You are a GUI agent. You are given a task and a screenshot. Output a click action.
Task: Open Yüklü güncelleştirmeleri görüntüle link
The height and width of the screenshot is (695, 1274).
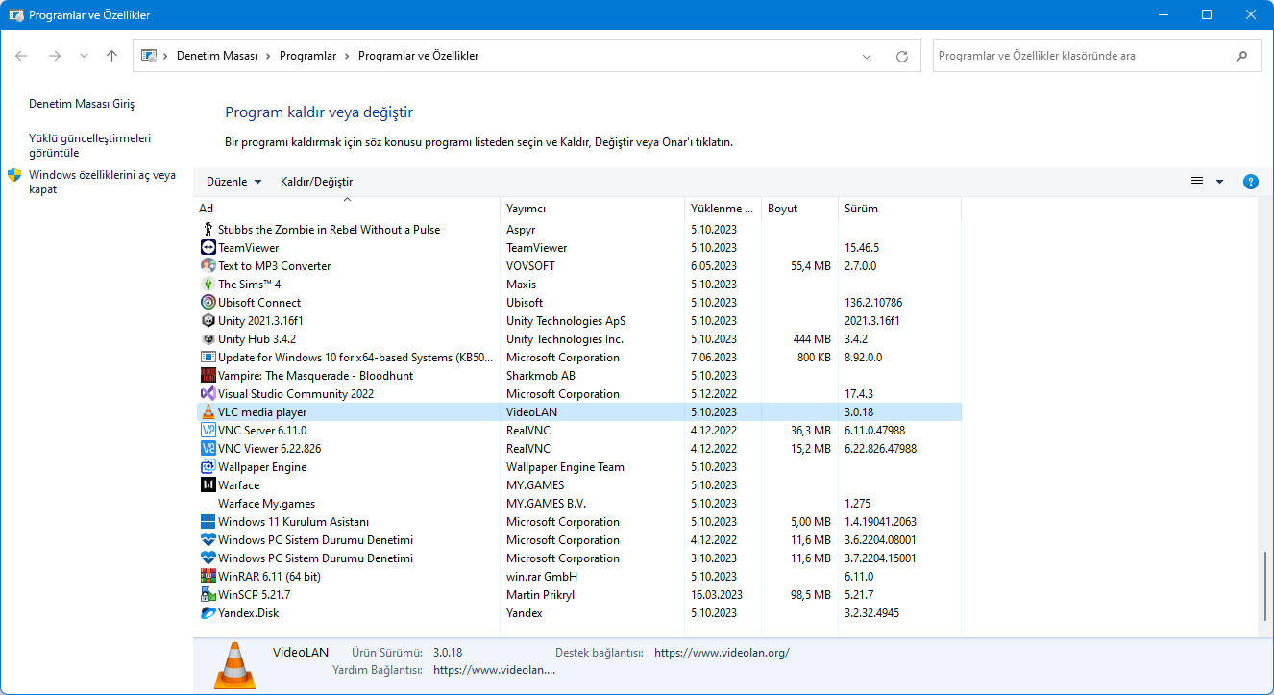point(89,145)
